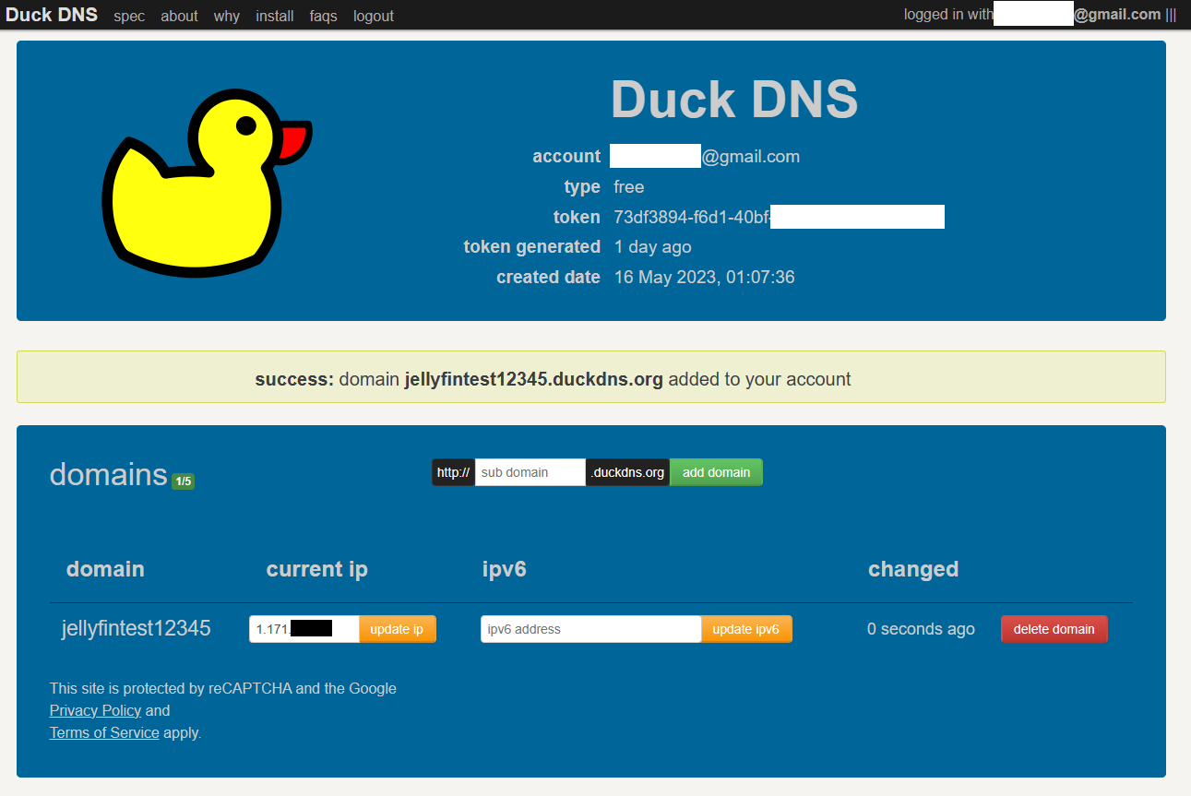Delete the jellyfintest12345 domain
The height and width of the screenshot is (796, 1191).
tap(1054, 628)
